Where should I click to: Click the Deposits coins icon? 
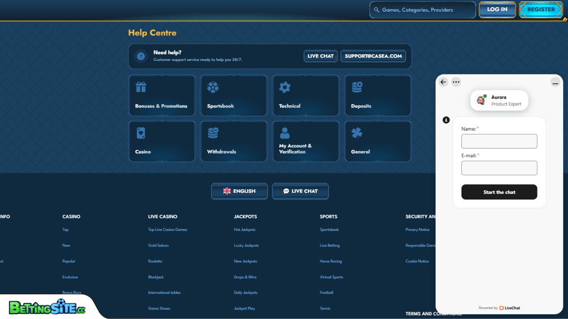point(357,87)
